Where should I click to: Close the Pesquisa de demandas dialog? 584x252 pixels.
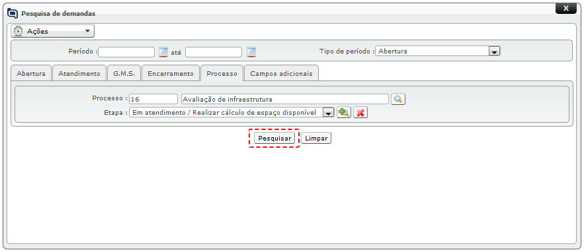click(565, 8)
